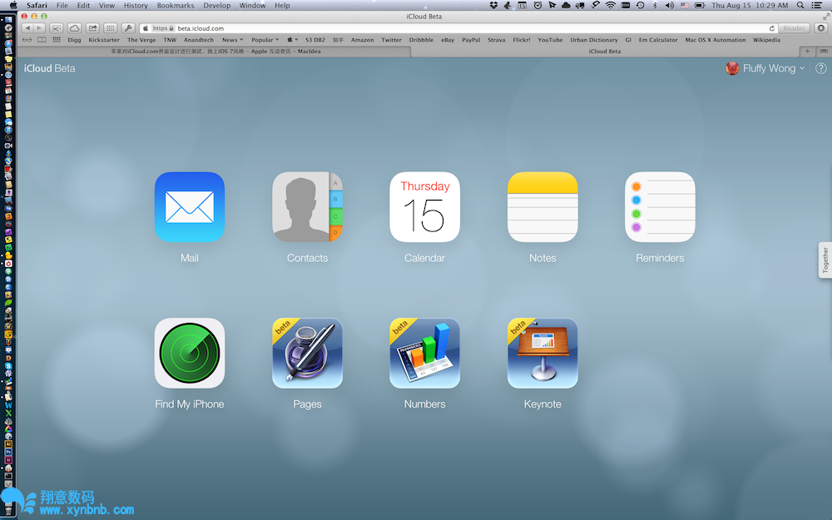Click the Share toolbar button in Safari
Screen dimensions: 832x520
tap(92, 28)
